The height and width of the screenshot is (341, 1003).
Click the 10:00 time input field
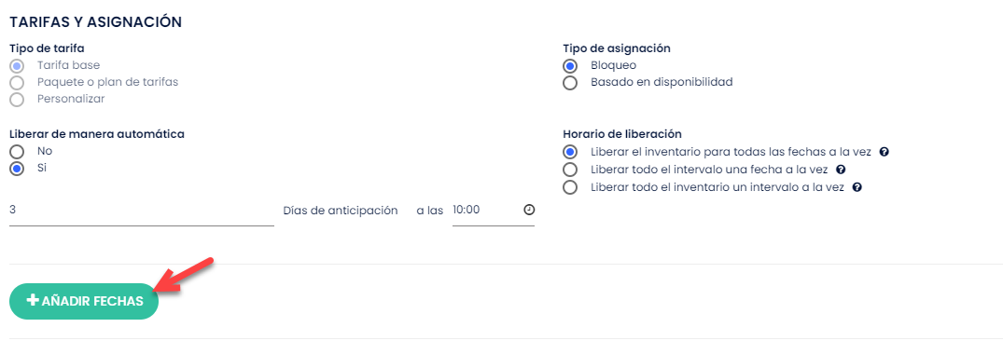pyautogui.click(x=494, y=210)
